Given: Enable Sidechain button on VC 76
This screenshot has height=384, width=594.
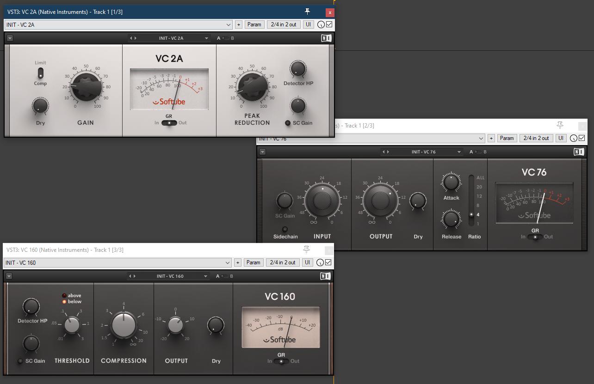Looking at the screenshot, I should coord(285,229).
